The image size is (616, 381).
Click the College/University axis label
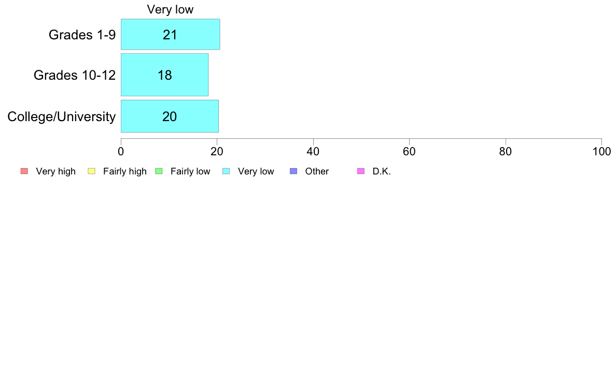pyautogui.click(x=62, y=116)
